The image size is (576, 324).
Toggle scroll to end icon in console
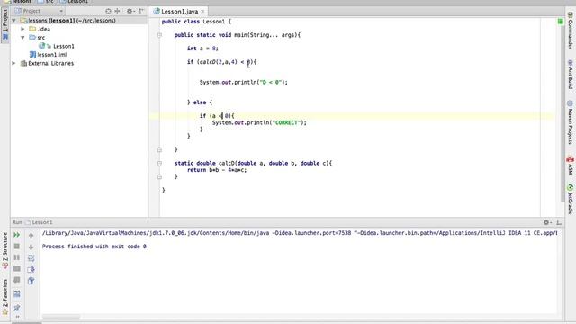pos(31,270)
